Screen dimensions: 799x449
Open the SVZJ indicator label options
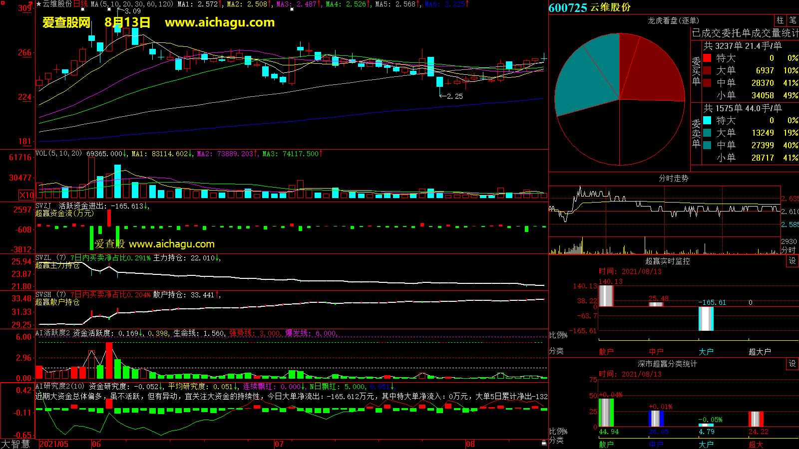[43, 206]
